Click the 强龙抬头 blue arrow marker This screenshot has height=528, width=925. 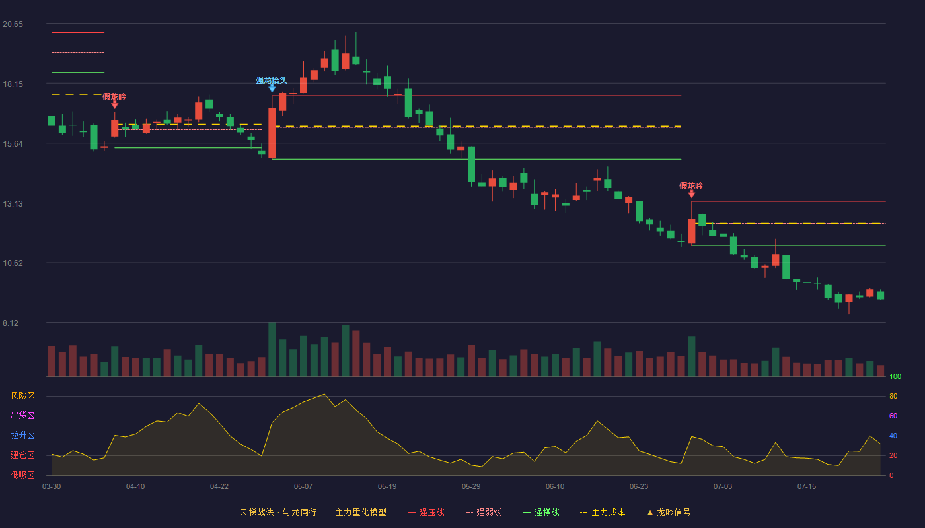tap(272, 88)
